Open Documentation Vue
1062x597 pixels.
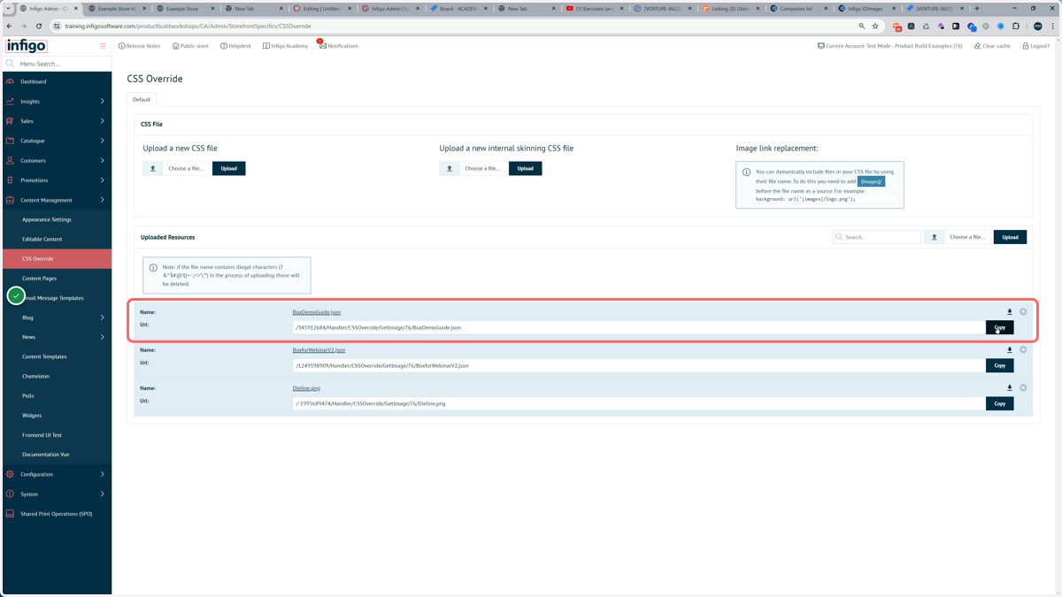tap(45, 455)
